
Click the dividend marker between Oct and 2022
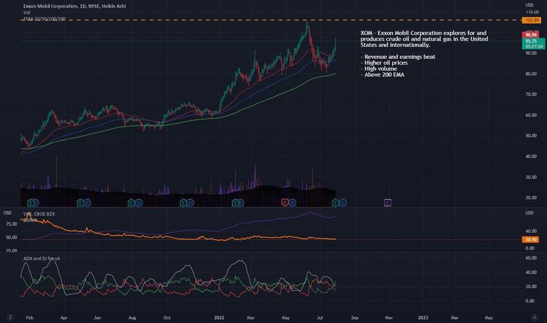pyautogui.click(x=190, y=203)
